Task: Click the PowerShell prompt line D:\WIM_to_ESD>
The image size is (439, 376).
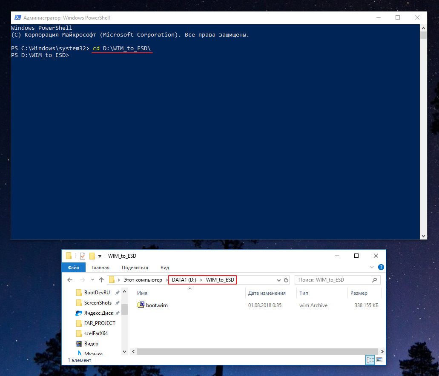Action: pyautogui.click(x=40, y=55)
